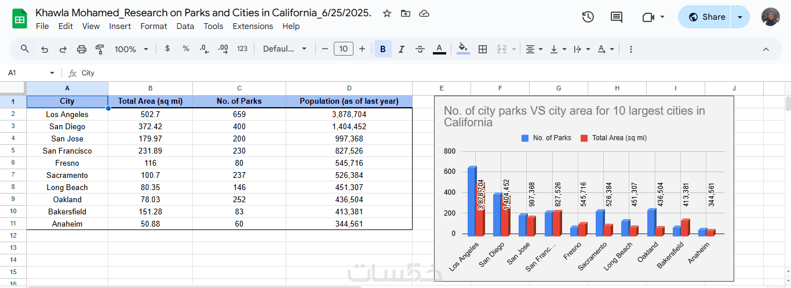Expand the horizontal align dropdown

coord(534,49)
